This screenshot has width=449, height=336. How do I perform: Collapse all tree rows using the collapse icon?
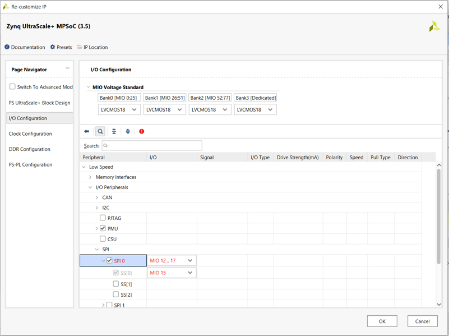click(114, 131)
